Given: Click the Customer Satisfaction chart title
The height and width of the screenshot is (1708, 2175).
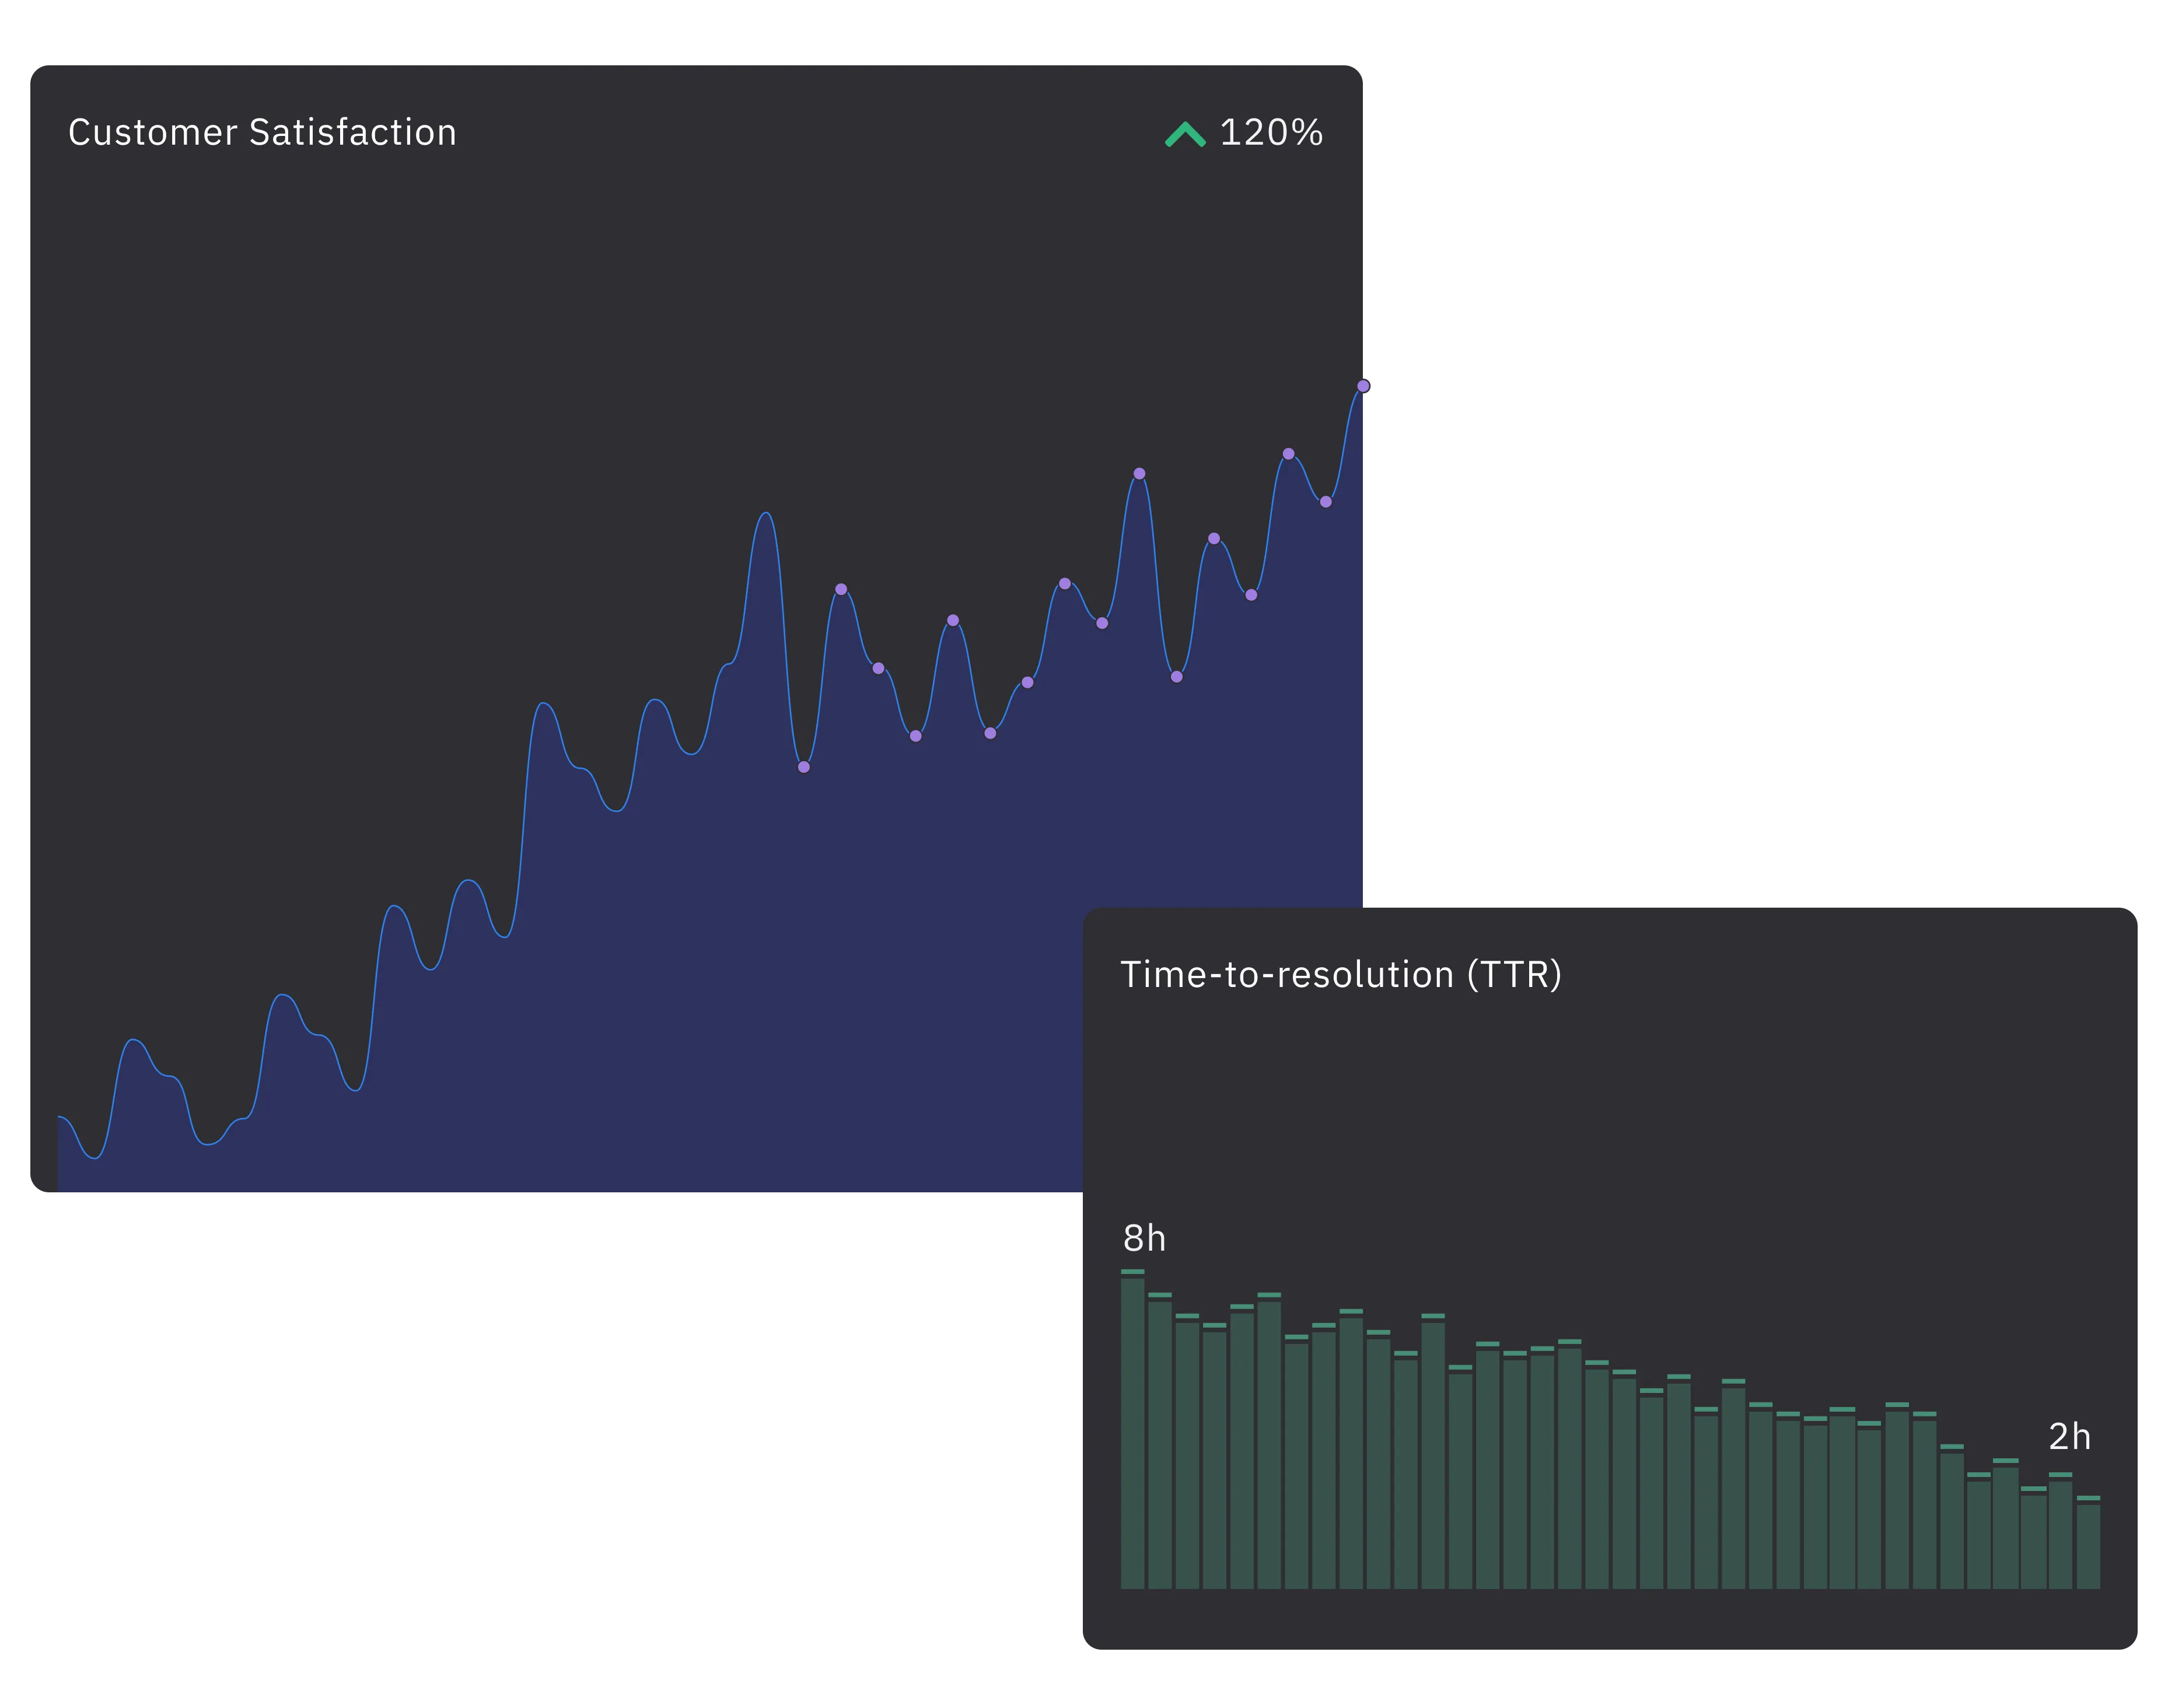Looking at the screenshot, I should pyautogui.click(x=262, y=133).
